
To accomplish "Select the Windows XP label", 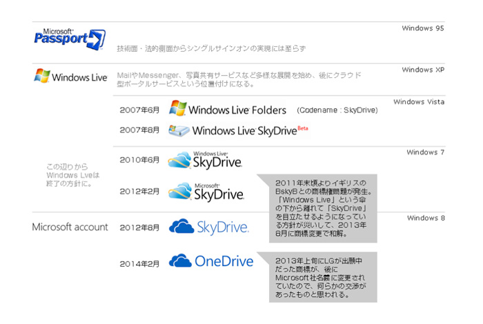I will tap(423, 70).
